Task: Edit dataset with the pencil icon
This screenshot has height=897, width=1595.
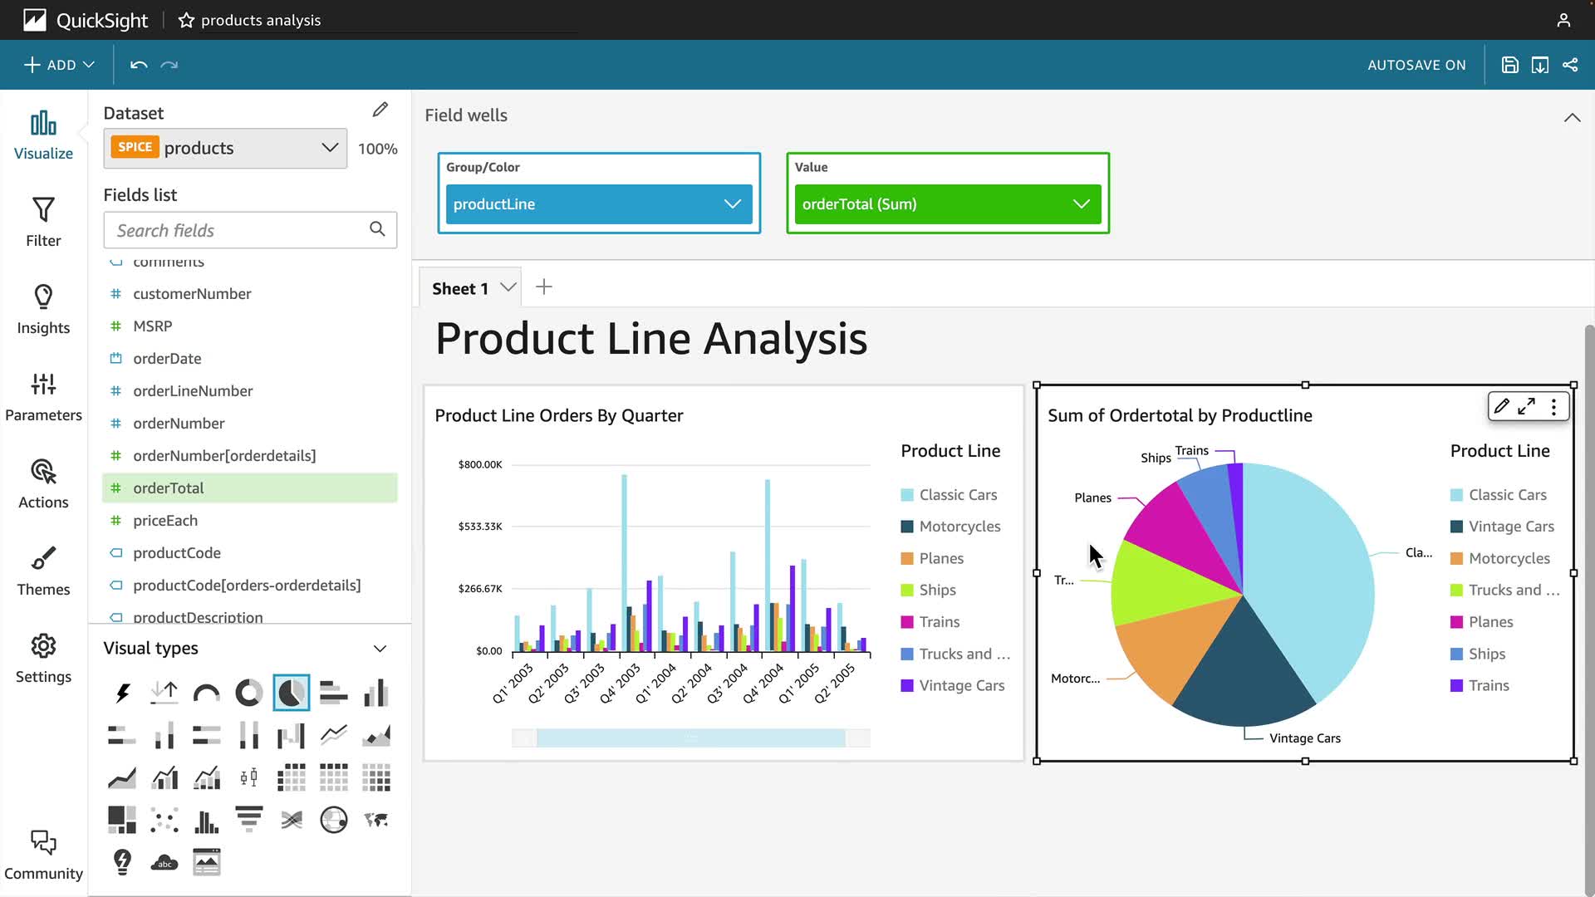Action: (380, 110)
